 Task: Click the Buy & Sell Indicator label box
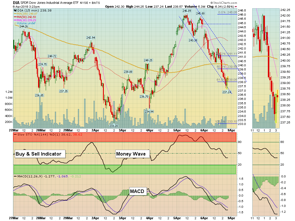[x=40, y=154]
